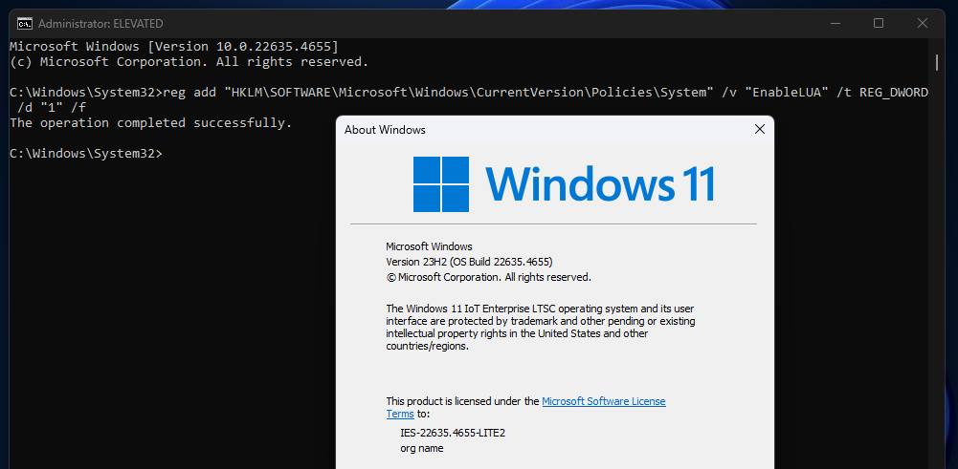Click the "org name" text
Image resolution: width=958 pixels, height=469 pixels.
click(x=421, y=448)
